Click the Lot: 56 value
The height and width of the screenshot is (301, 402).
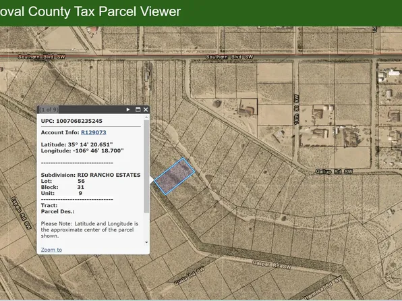81,181
